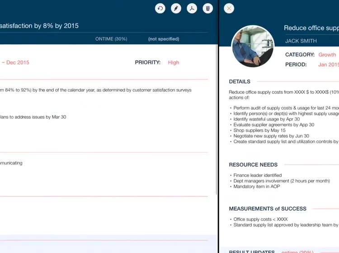Click the High priority value
339x253 pixels.
coord(174,62)
